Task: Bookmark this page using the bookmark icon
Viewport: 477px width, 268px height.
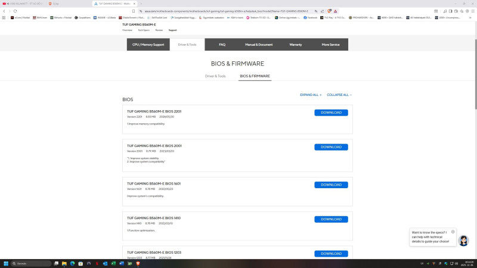Action: point(133,11)
